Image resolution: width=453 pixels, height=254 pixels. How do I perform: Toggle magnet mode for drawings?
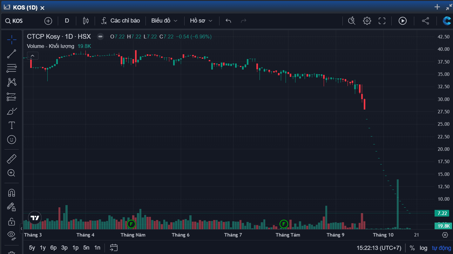pos(12,193)
